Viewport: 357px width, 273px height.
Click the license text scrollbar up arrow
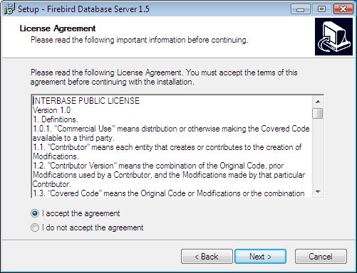[x=318, y=102]
